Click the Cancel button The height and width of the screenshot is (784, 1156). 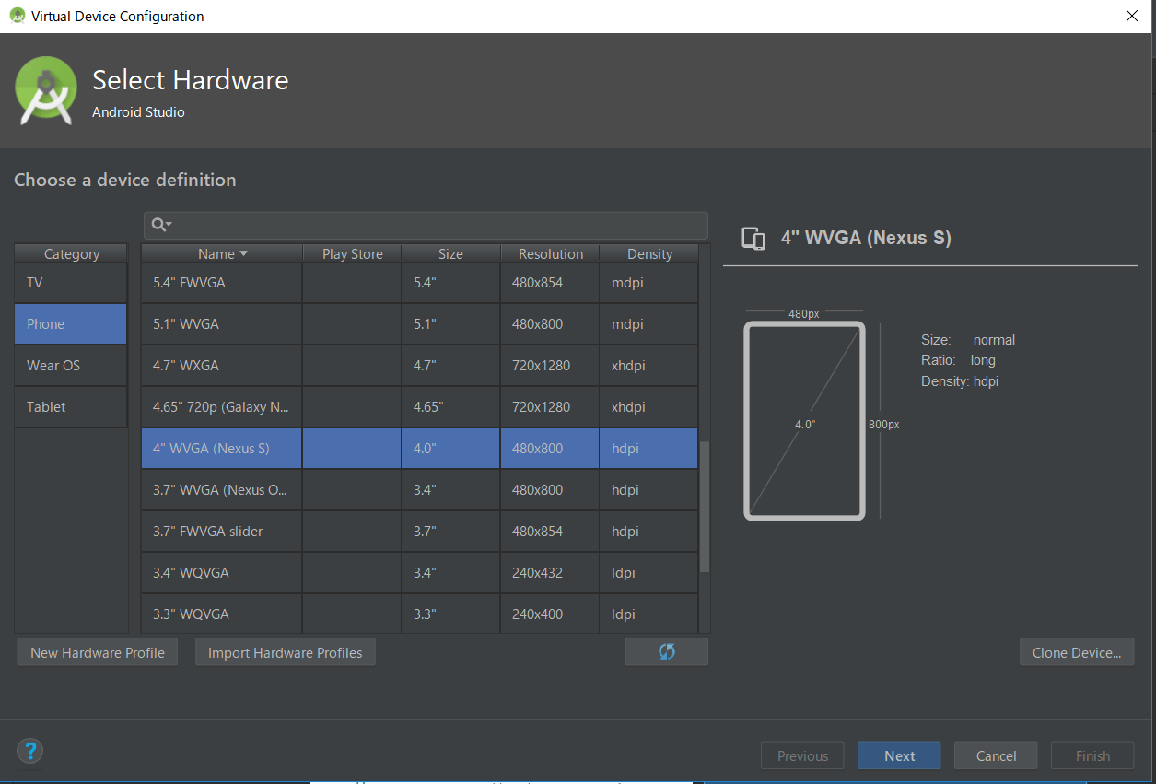coord(996,755)
